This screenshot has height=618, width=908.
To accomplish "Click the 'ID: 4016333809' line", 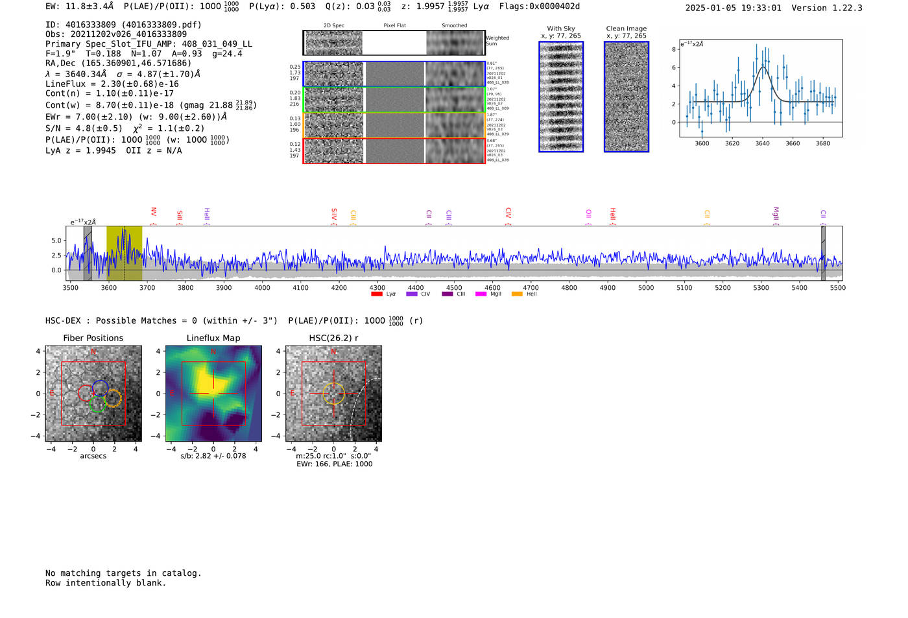I will pyautogui.click(x=123, y=25).
